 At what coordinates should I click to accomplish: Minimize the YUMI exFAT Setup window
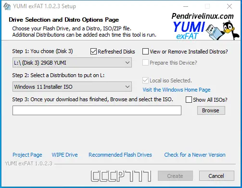pos(186,6)
